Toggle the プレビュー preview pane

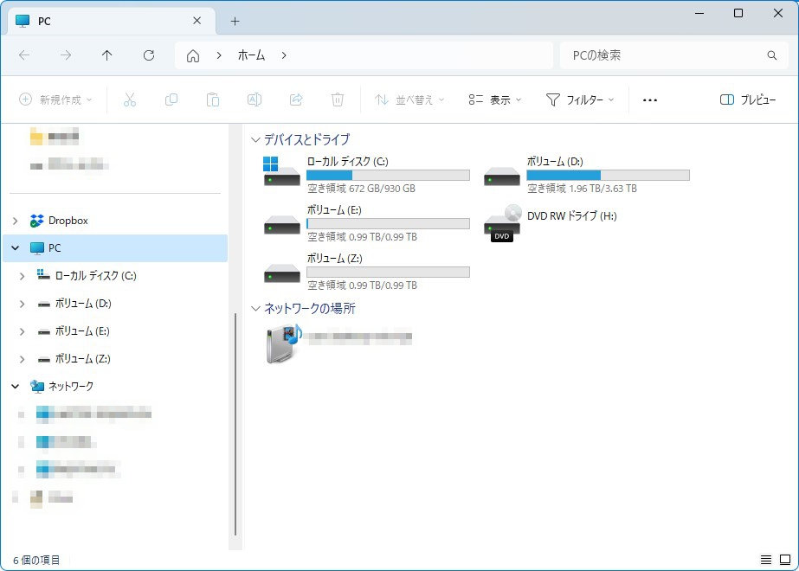[x=748, y=99]
